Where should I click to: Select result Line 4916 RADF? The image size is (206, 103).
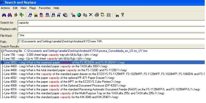[x=102, y=89]
